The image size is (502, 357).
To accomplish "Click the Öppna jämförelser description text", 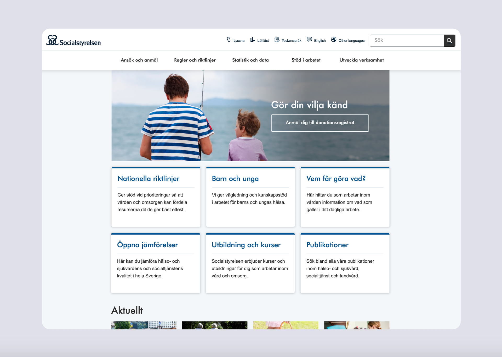I will tap(150, 268).
